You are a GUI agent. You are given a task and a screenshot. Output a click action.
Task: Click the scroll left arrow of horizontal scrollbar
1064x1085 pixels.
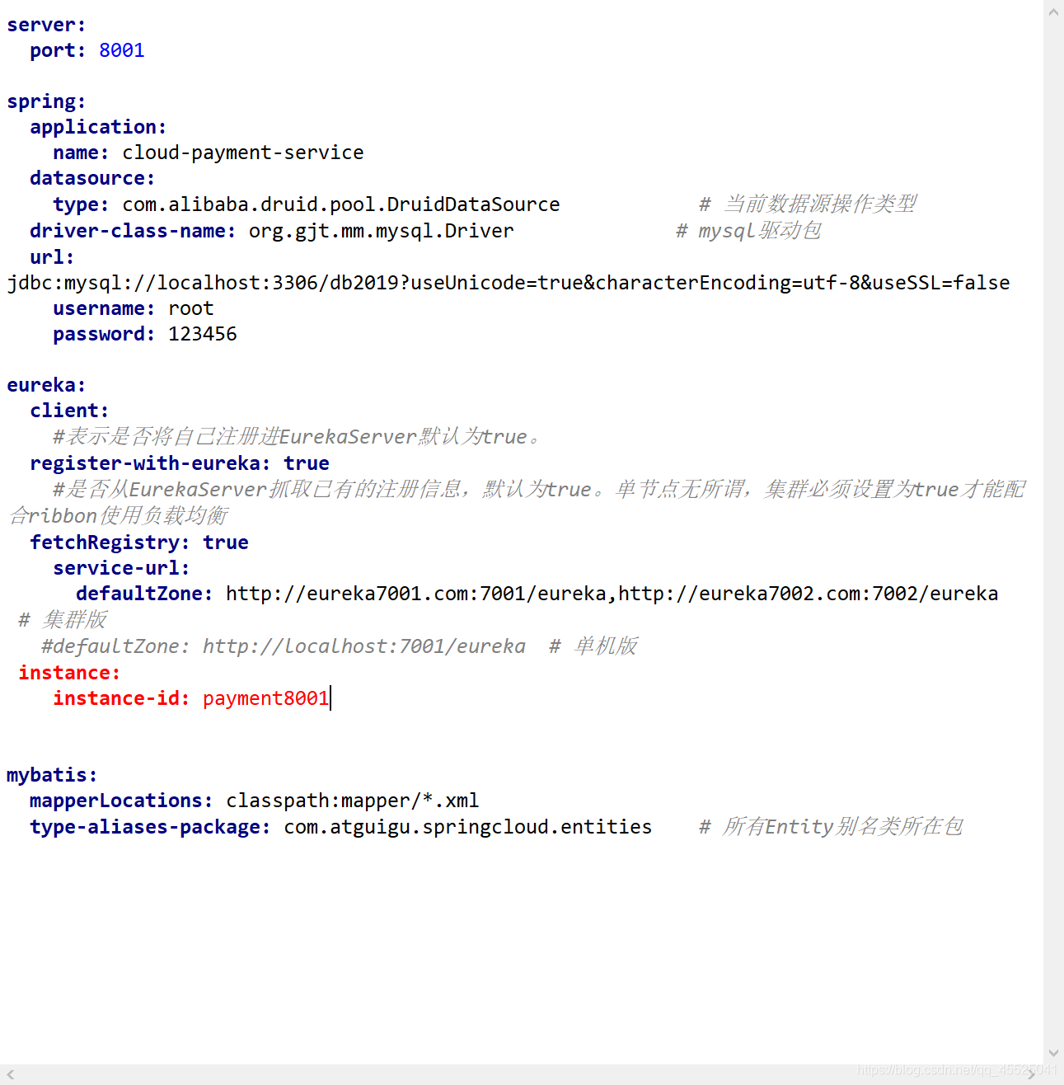pos(10,1074)
